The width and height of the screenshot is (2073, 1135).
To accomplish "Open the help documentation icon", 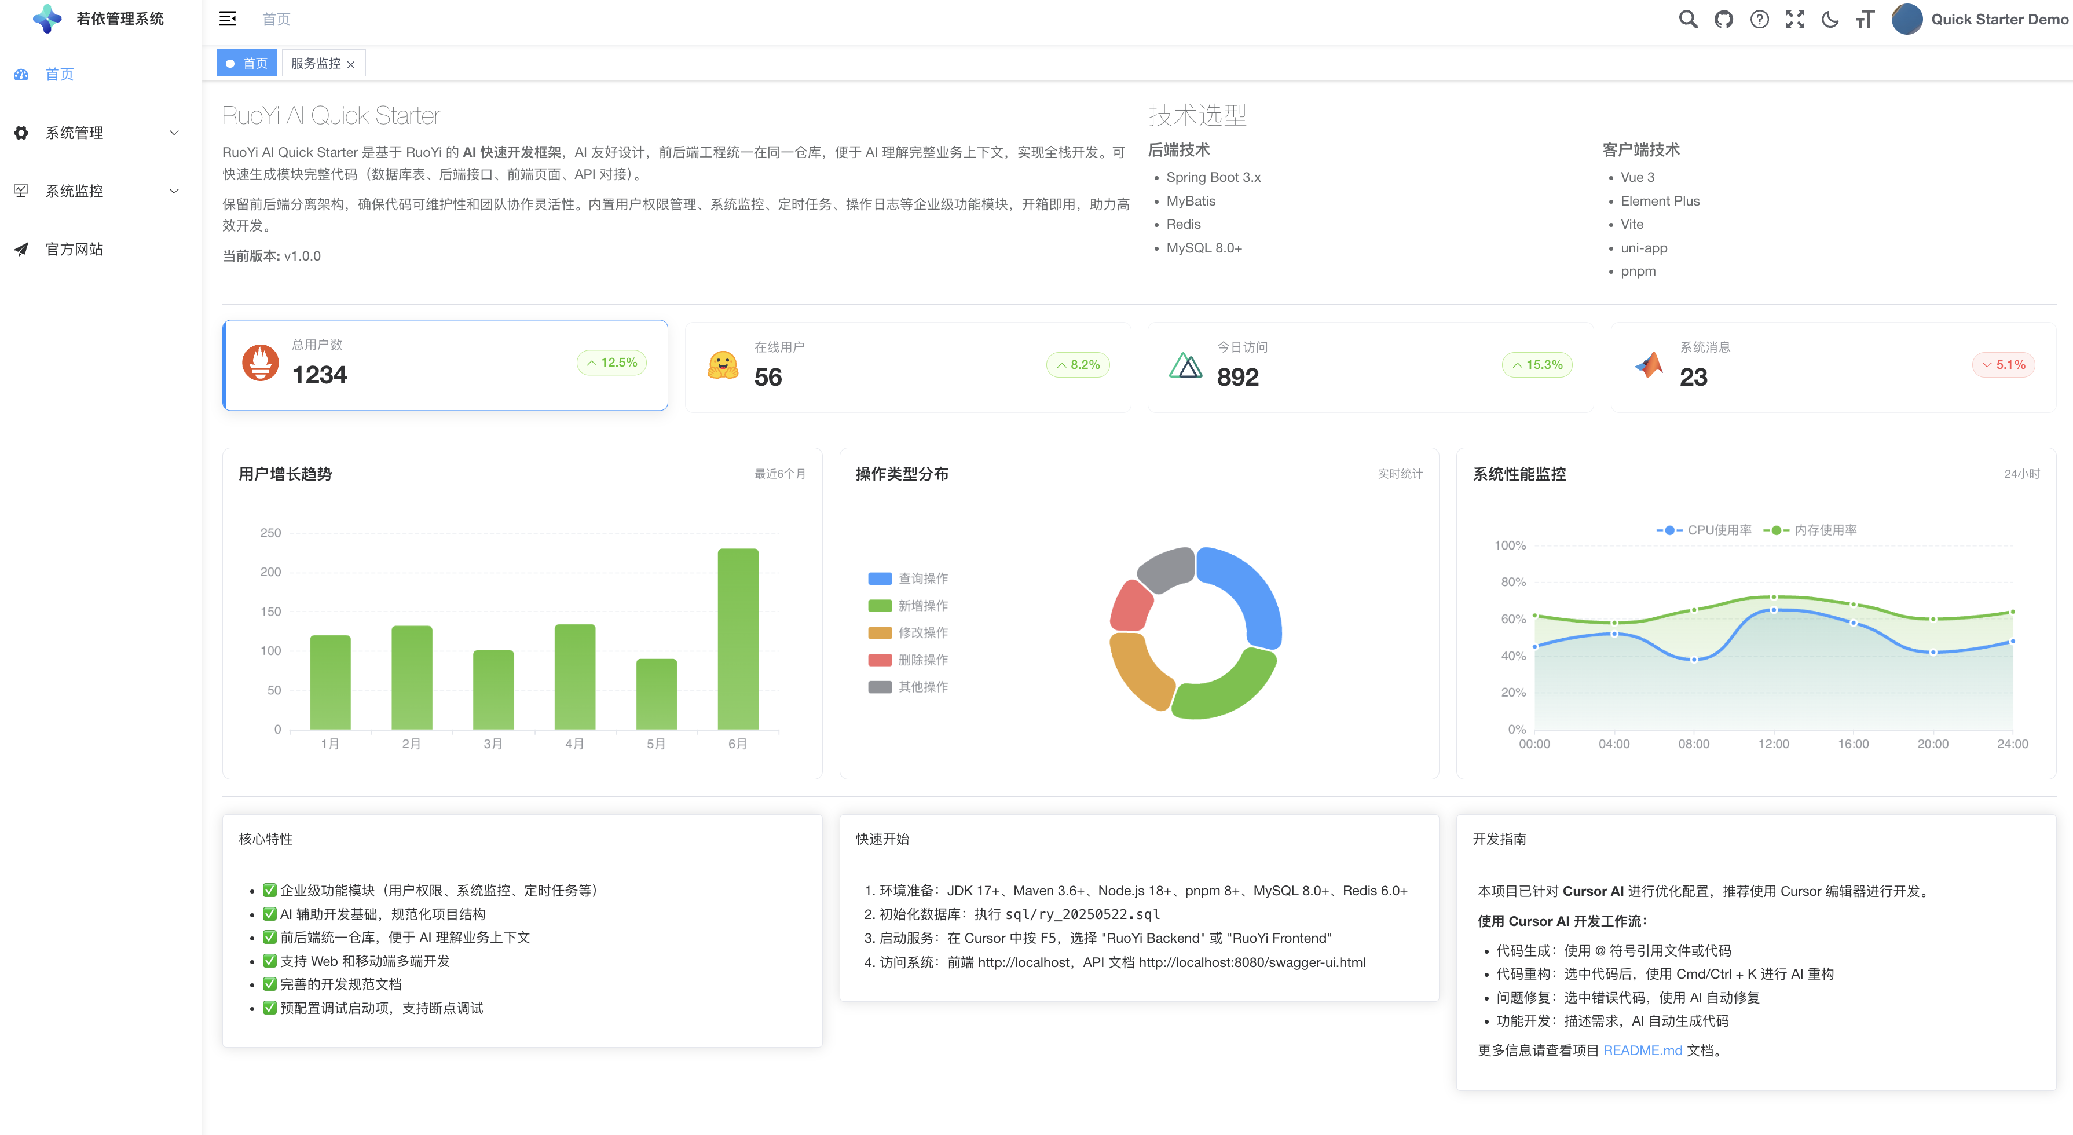I will [x=1759, y=19].
